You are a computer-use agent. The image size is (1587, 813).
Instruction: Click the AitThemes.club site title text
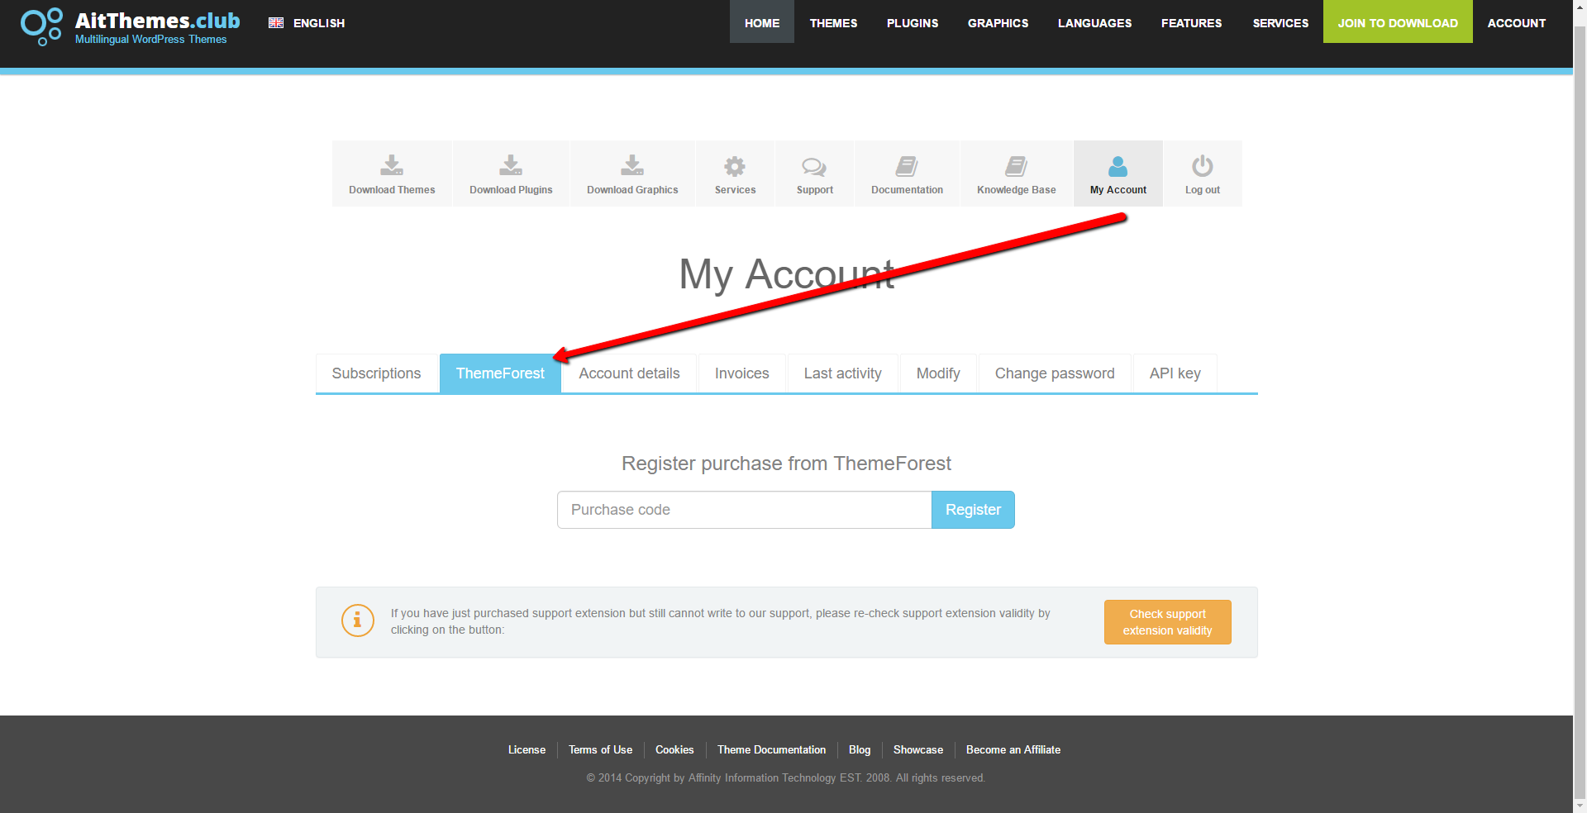157,20
